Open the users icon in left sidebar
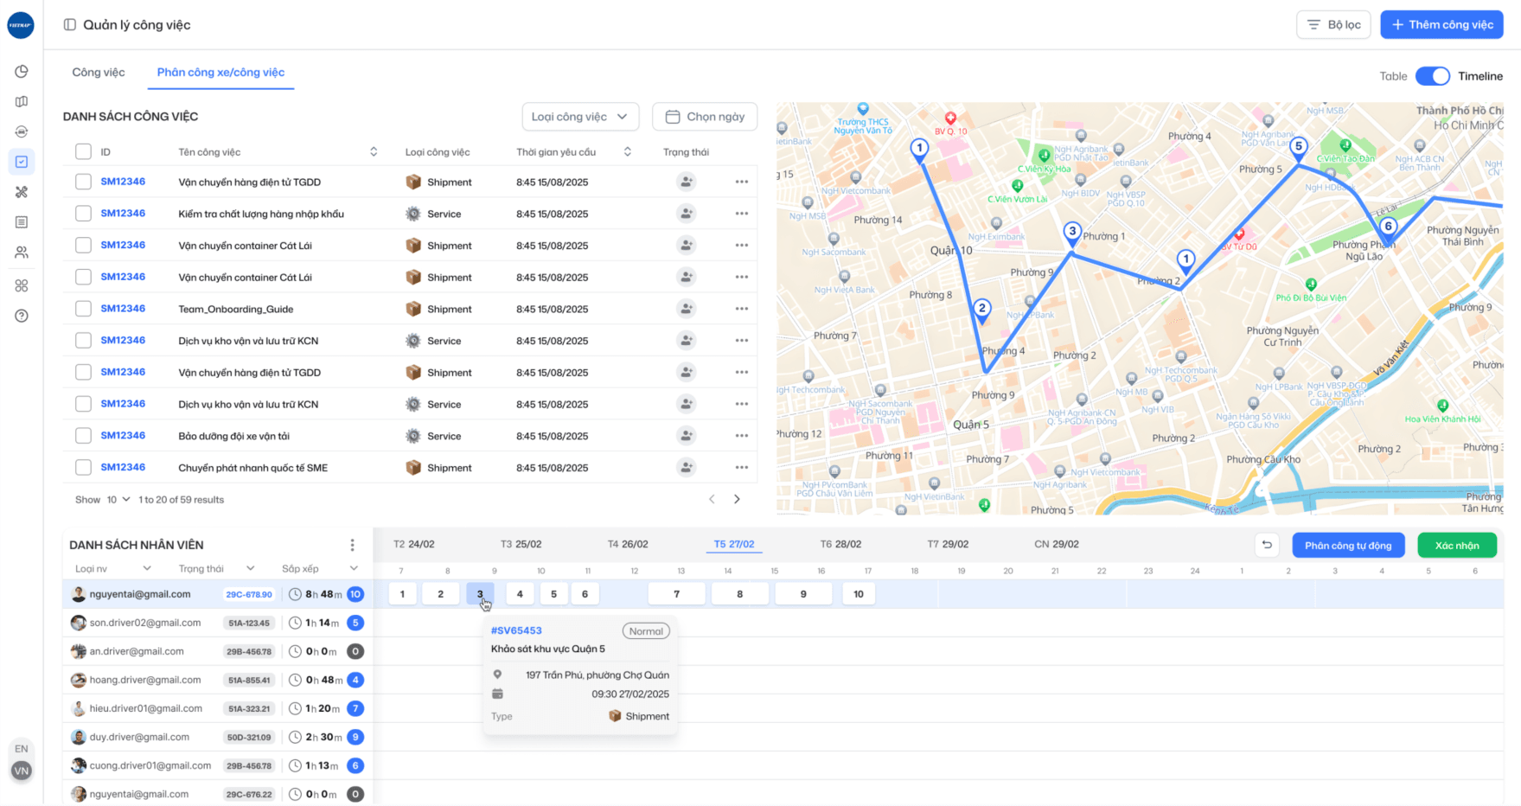Image resolution: width=1521 pixels, height=806 pixels. [x=22, y=253]
